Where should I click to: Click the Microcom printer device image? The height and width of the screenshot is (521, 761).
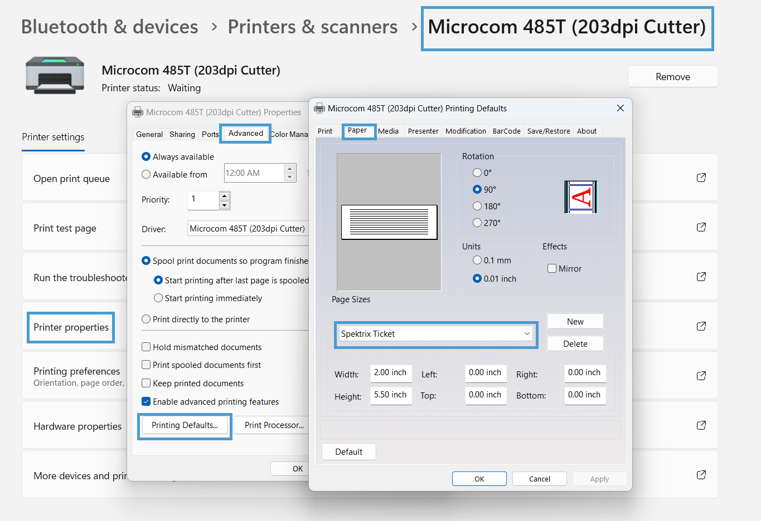tap(54, 75)
